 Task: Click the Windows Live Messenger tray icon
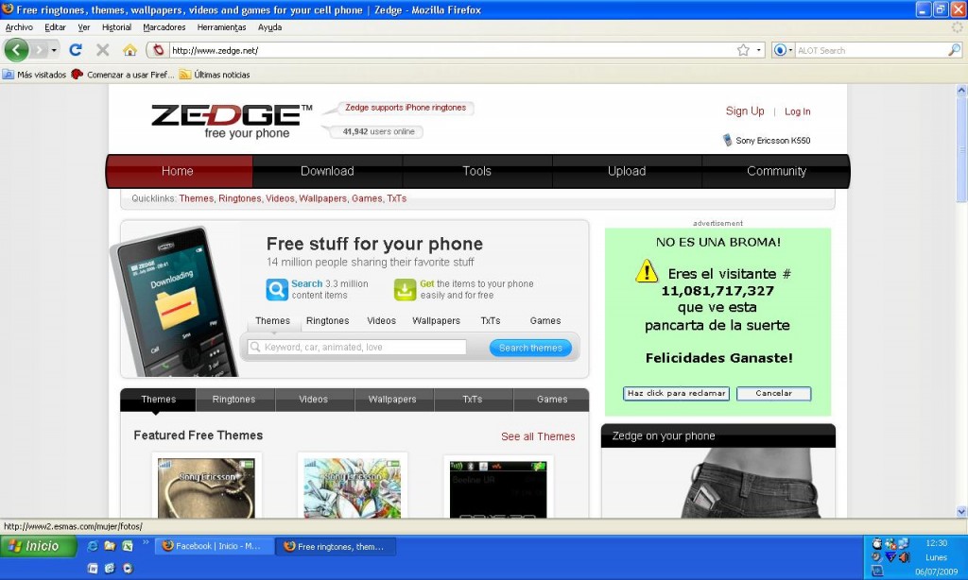coord(890,543)
